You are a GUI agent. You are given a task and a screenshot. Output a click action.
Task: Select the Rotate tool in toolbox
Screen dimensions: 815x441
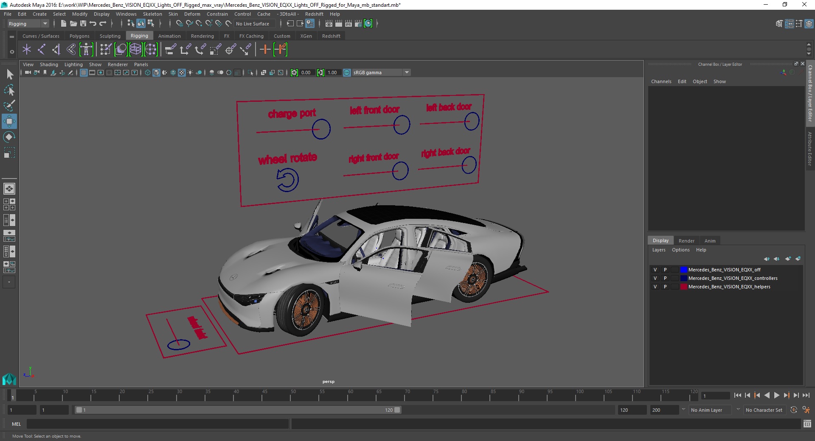click(x=9, y=137)
